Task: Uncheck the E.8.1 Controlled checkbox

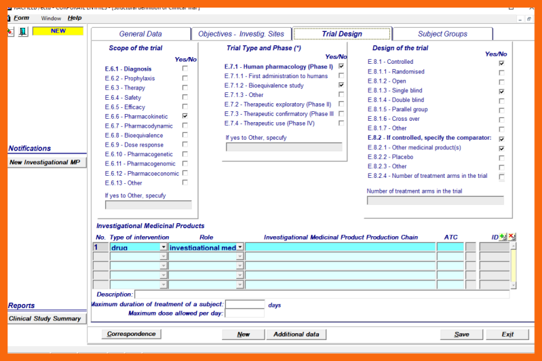Action: (x=501, y=63)
